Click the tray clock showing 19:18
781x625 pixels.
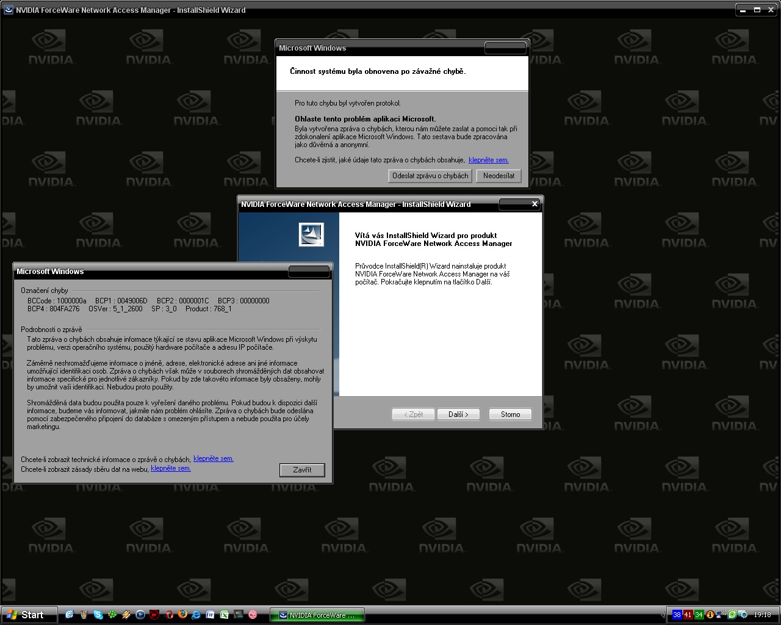coord(763,615)
